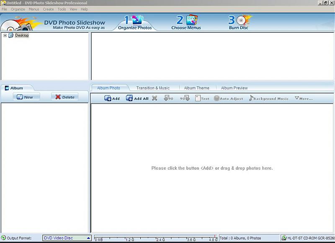Open the Tools menu

(62, 9)
